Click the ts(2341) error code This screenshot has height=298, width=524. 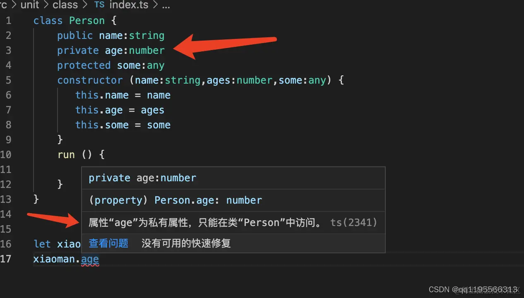[x=354, y=223]
